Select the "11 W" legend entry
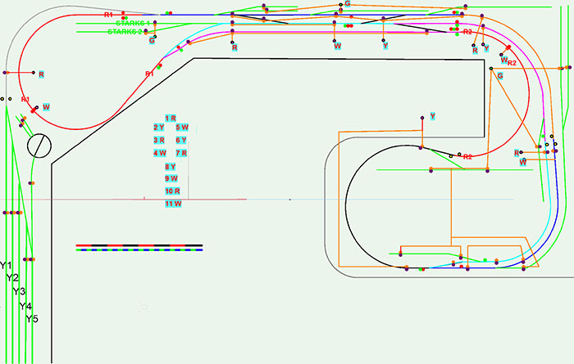Image resolution: width=574 pixels, height=364 pixels. 173,204
